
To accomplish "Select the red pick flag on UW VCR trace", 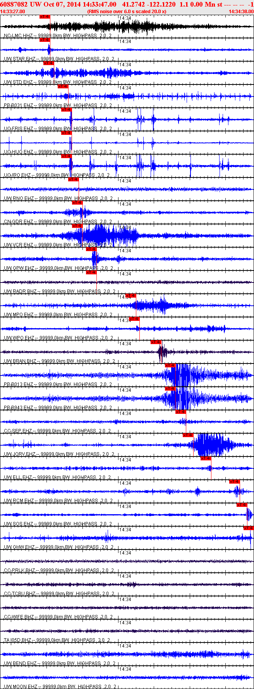I will tap(77, 226).
